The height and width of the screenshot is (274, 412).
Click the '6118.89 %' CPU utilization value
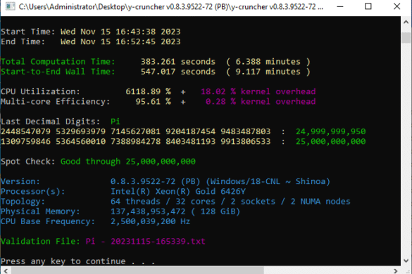[x=148, y=91]
